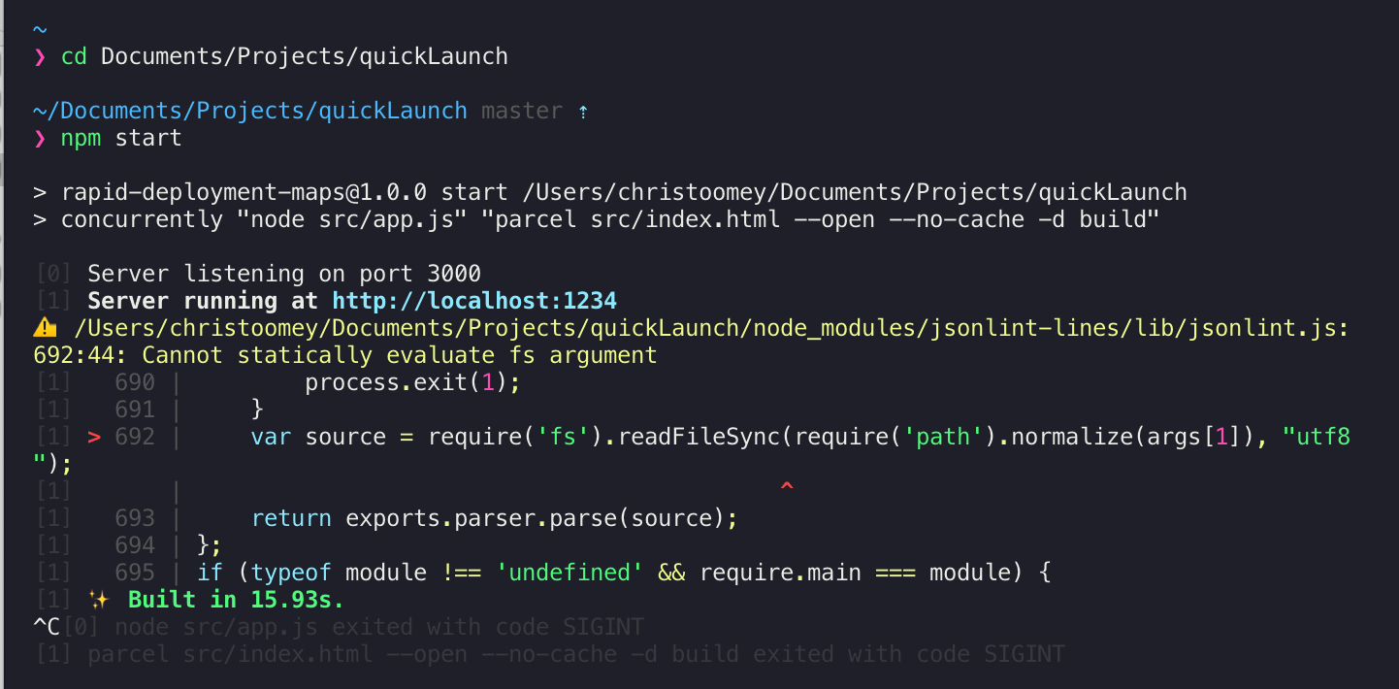Click the 'undefined' string in line 695
This screenshot has height=689, width=1399.
click(x=569, y=573)
